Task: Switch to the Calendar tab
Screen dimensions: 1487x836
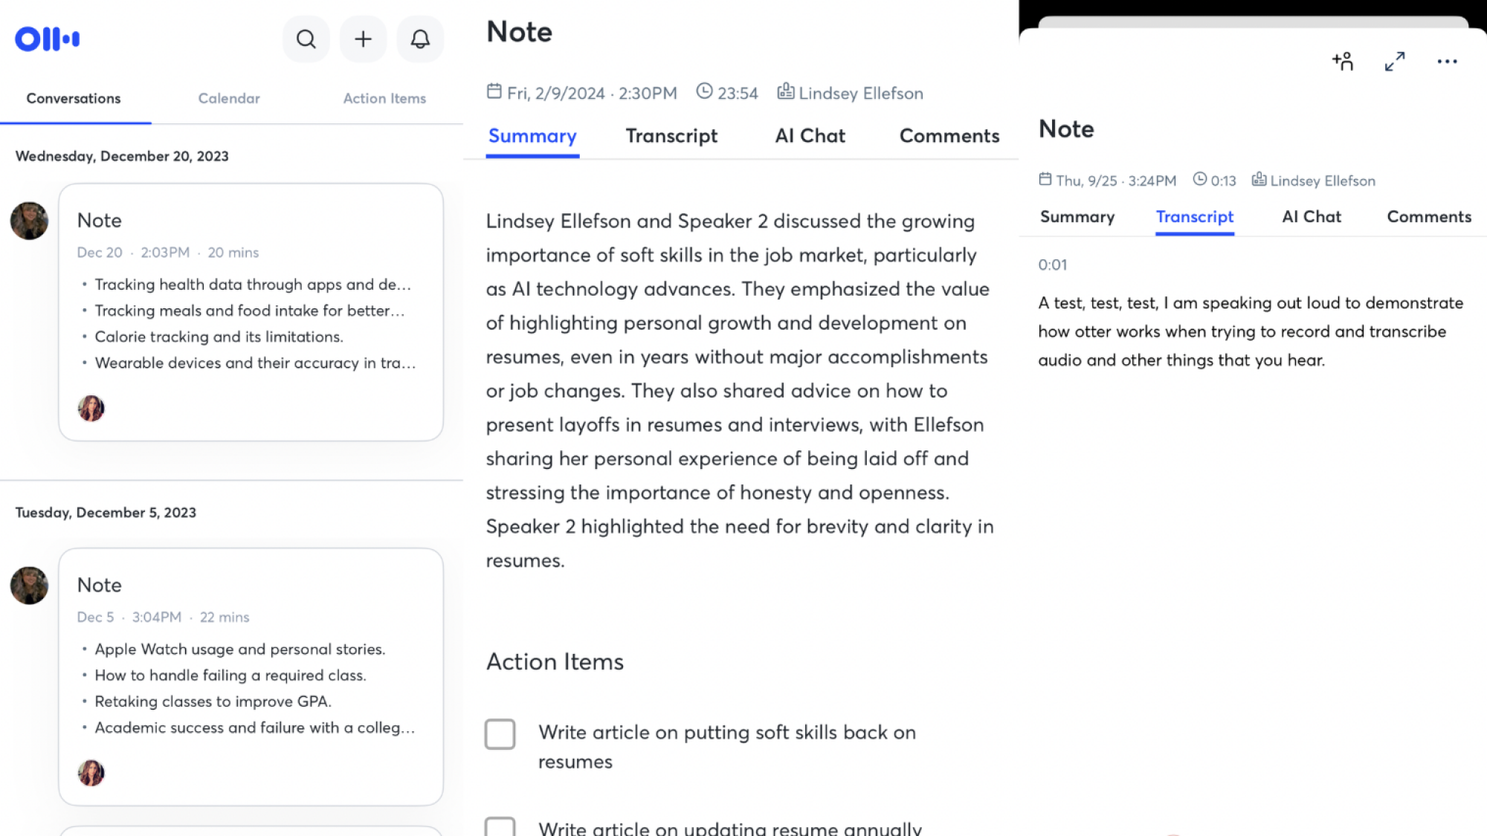Action: point(229,98)
